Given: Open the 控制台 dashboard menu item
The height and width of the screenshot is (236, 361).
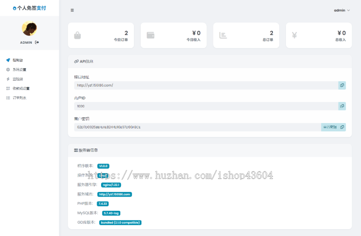Looking at the screenshot, I should point(18,60).
